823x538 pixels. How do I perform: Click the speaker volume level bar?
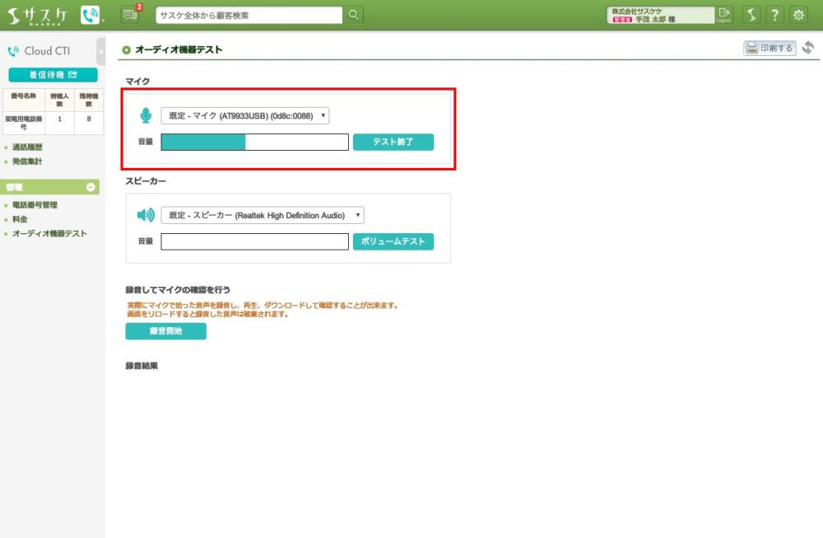click(254, 241)
